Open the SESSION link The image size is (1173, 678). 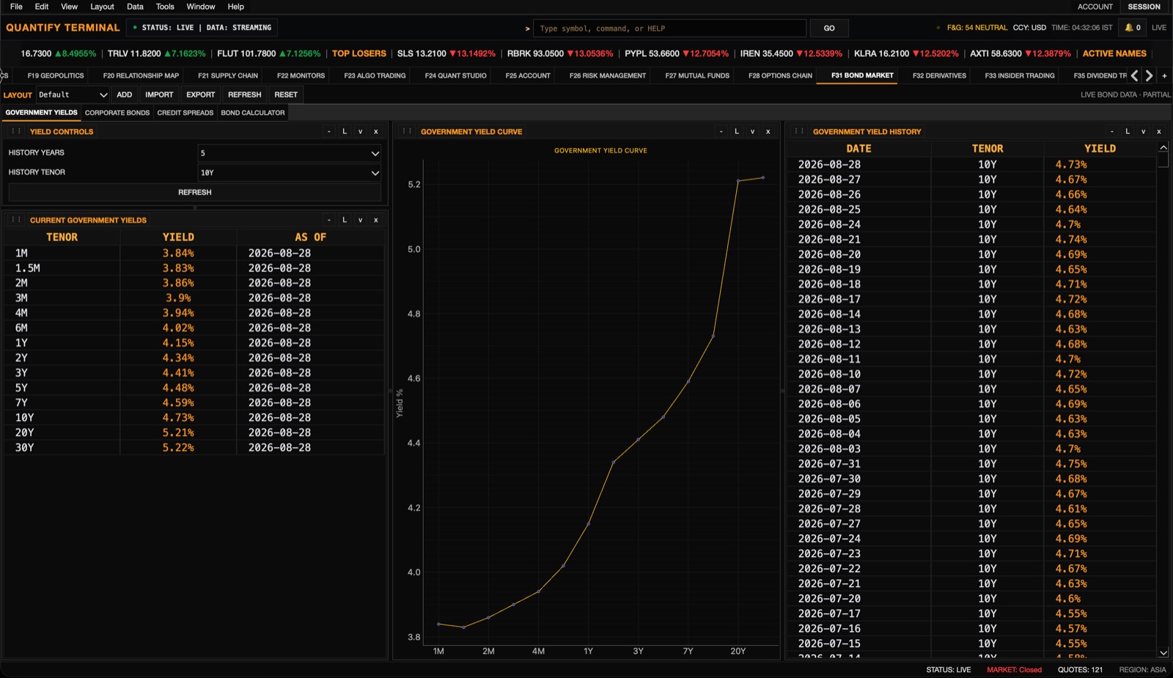point(1144,7)
